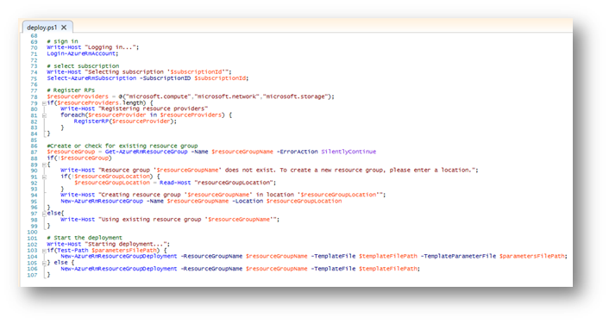Click the Read-Host "resourceGroupLocation" prompt
The width and height of the screenshot is (609, 323).
(217, 183)
